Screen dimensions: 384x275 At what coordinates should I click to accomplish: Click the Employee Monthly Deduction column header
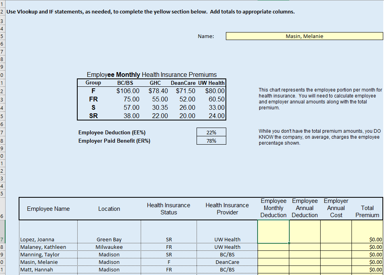(273, 208)
